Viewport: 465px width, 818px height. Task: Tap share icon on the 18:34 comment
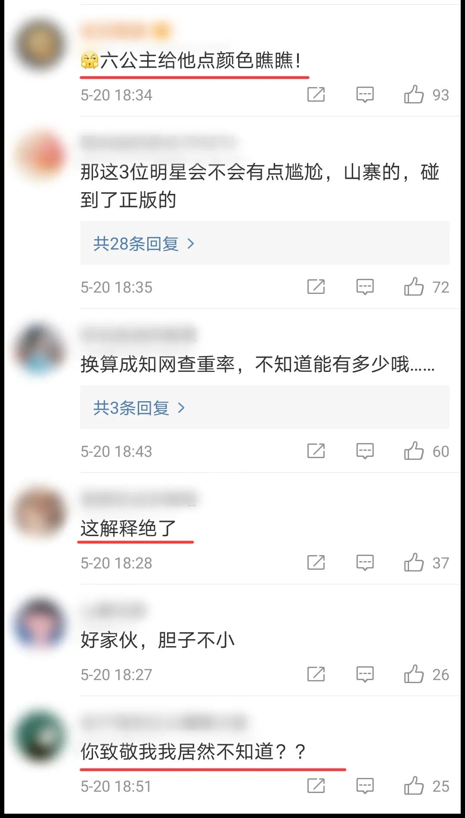pyautogui.click(x=316, y=94)
